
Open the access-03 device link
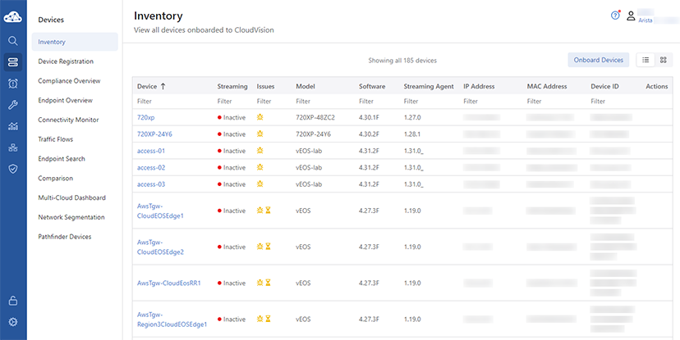151,184
